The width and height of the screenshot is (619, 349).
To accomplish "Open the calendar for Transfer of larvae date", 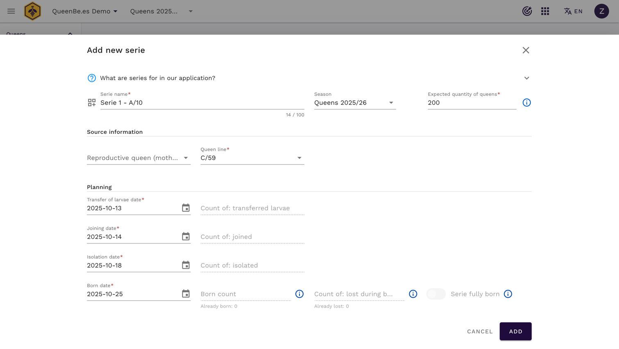I will point(186,208).
